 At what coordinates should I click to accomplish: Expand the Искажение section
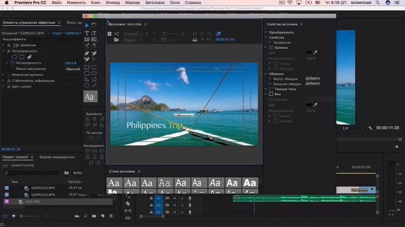pyautogui.click(x=270, y=42)
